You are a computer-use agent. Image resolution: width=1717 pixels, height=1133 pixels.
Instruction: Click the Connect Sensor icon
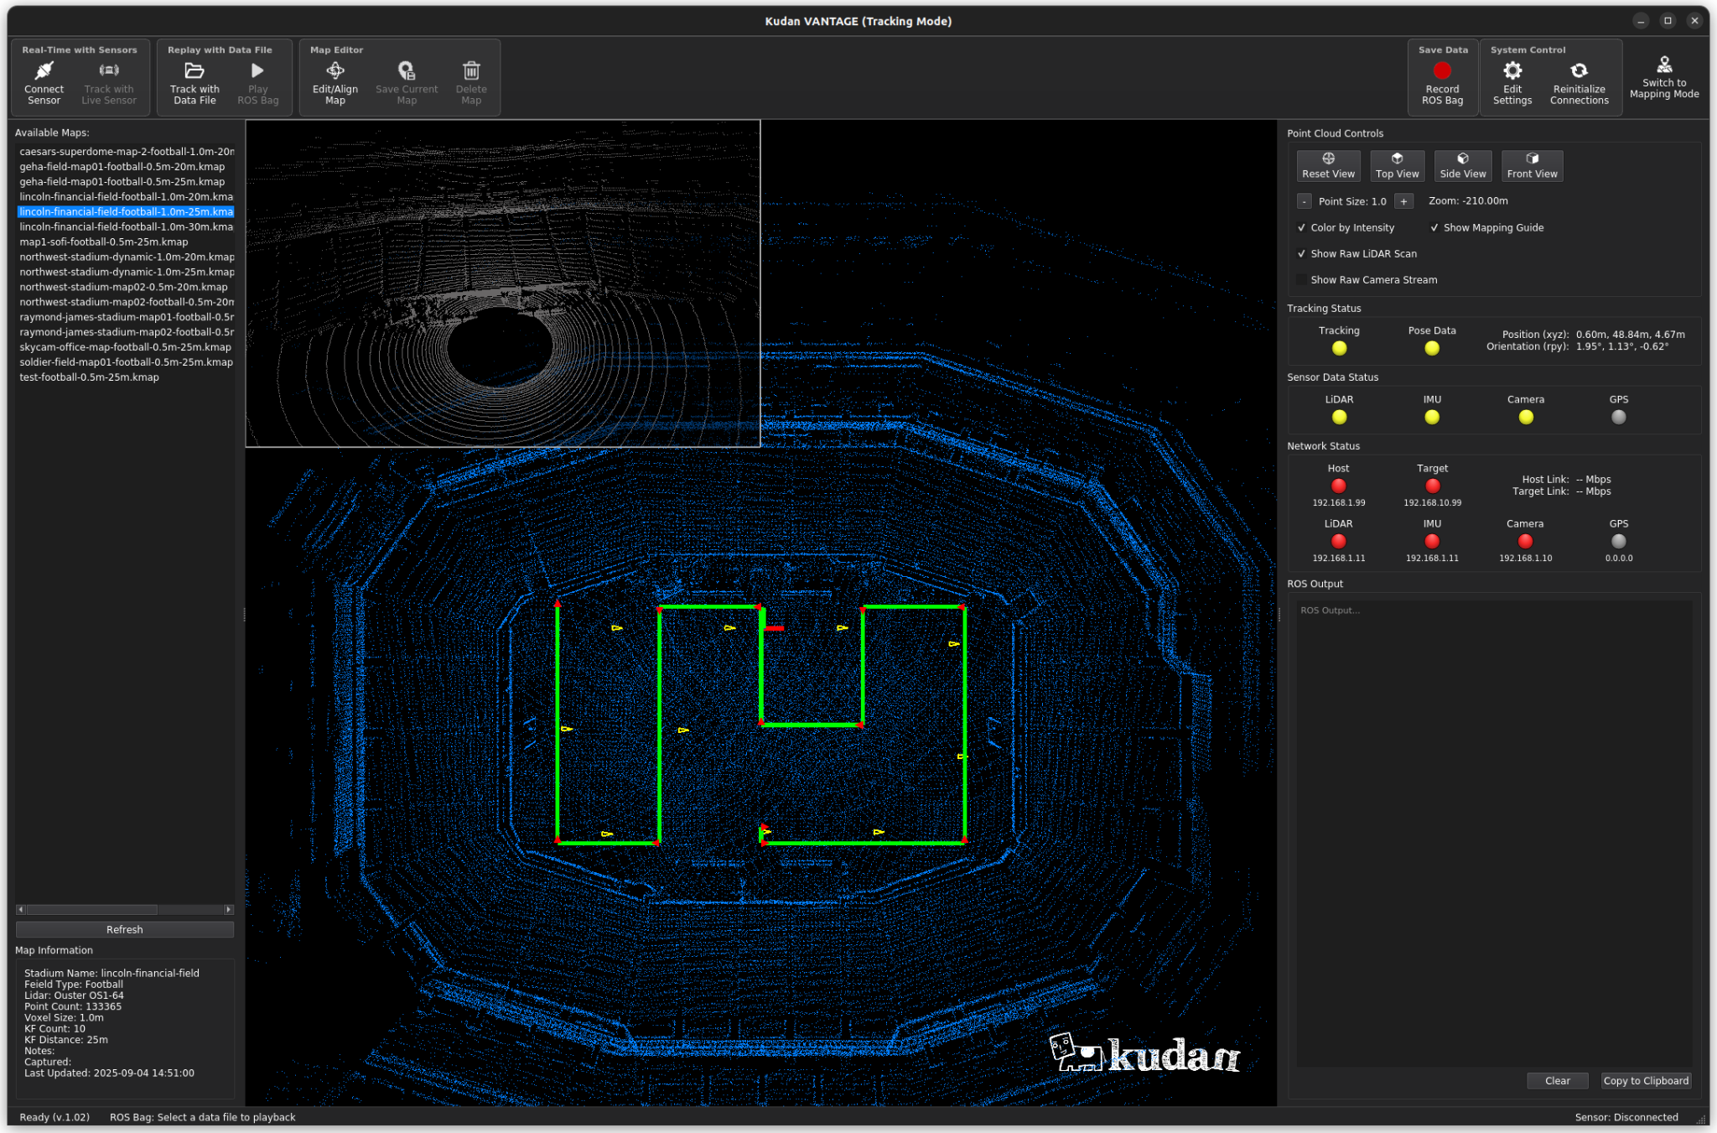[44, 70]
